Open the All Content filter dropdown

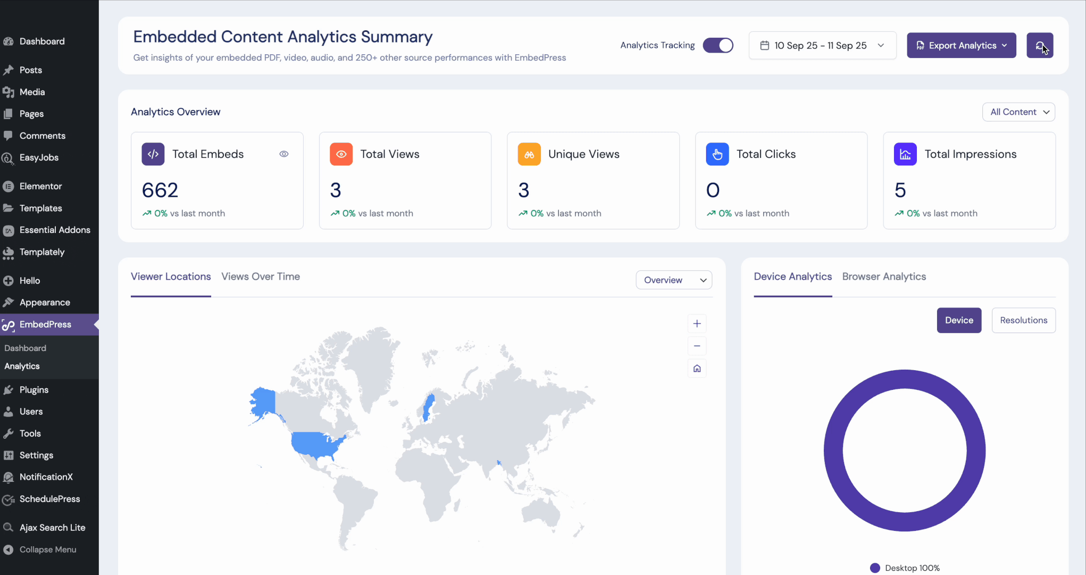1018,112
